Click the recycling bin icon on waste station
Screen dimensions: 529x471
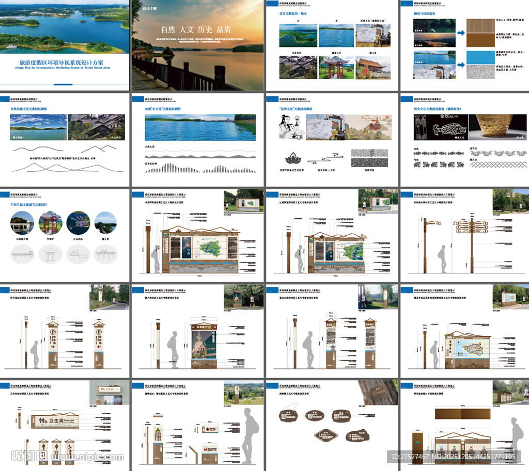442,448
